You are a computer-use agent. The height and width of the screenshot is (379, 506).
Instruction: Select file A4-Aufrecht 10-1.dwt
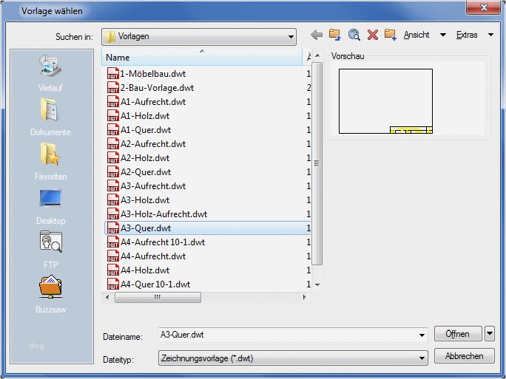tap(207, 242)
